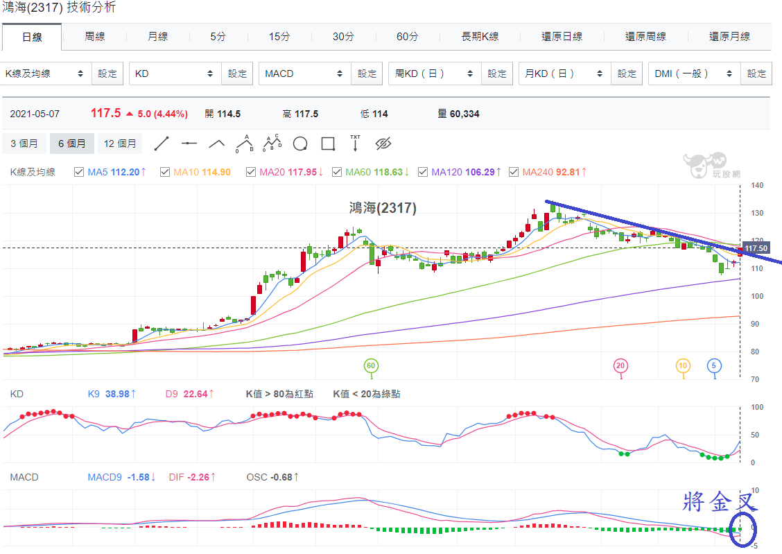
Task: Open the 月KD(日) dropdown
Action: [564, 73]
